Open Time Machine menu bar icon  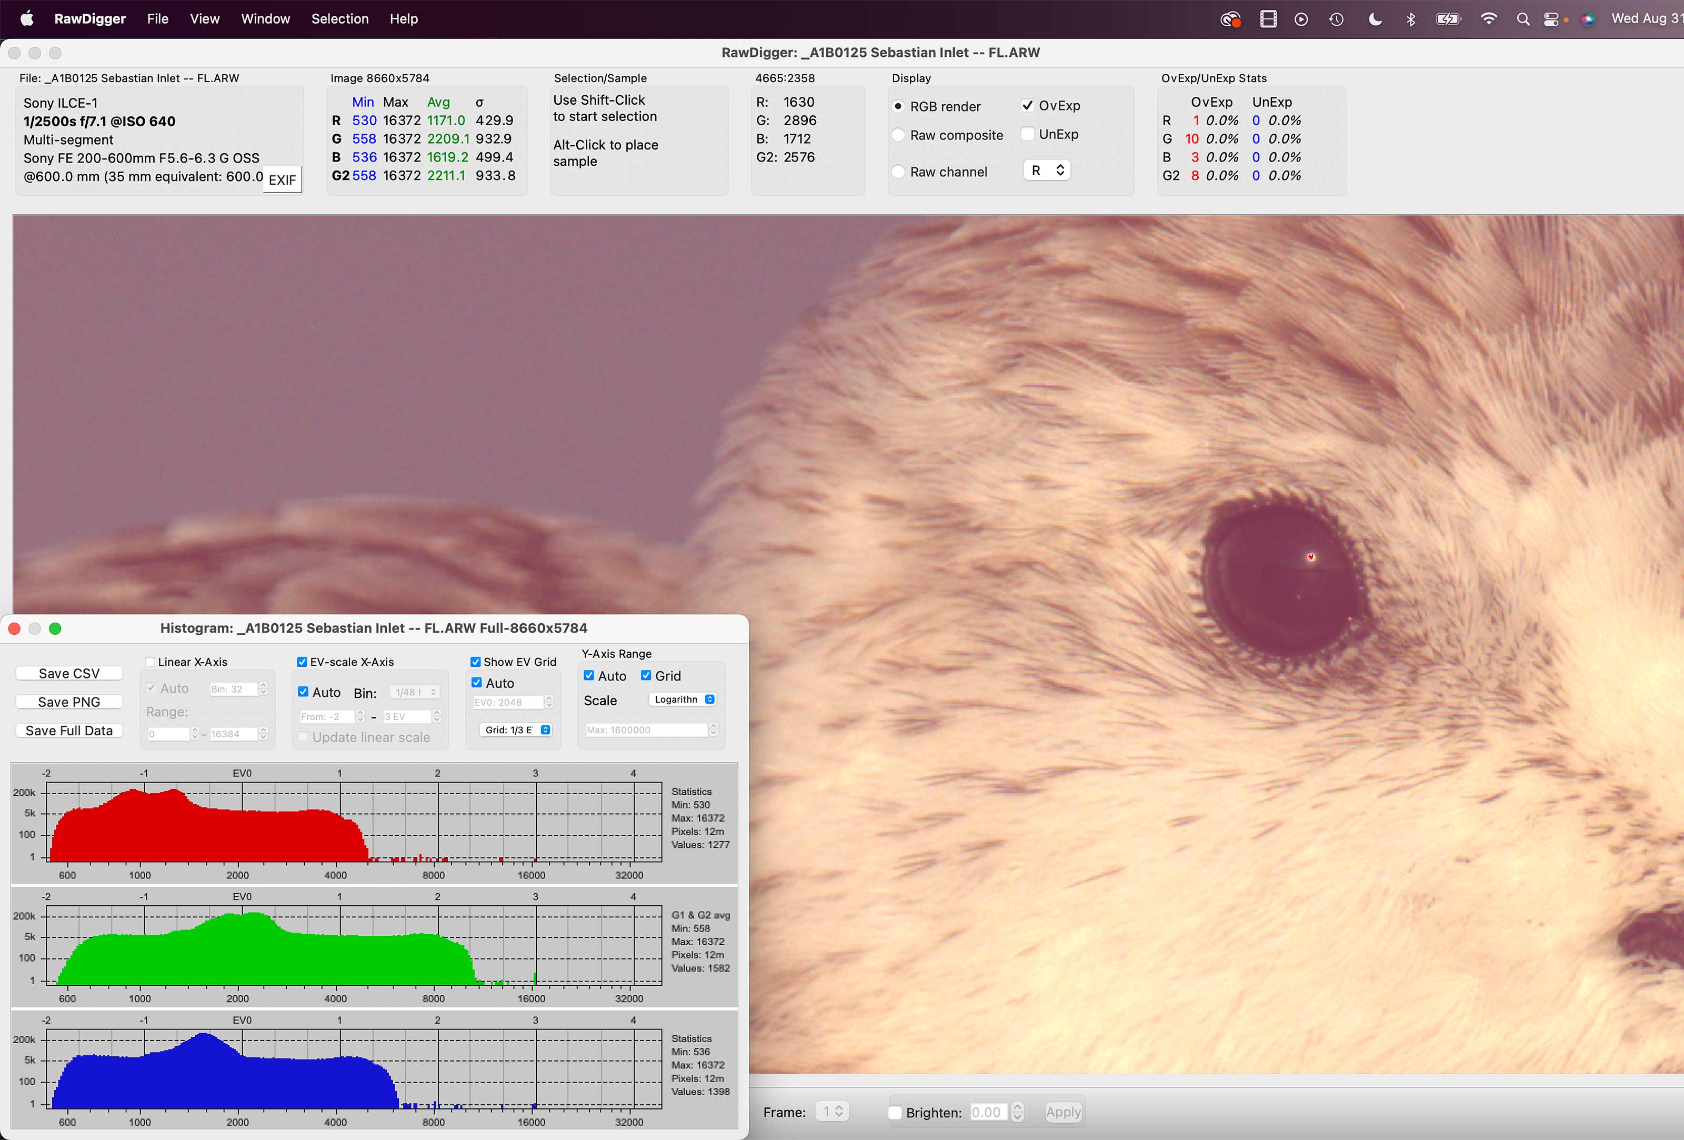click(1336, 19)
